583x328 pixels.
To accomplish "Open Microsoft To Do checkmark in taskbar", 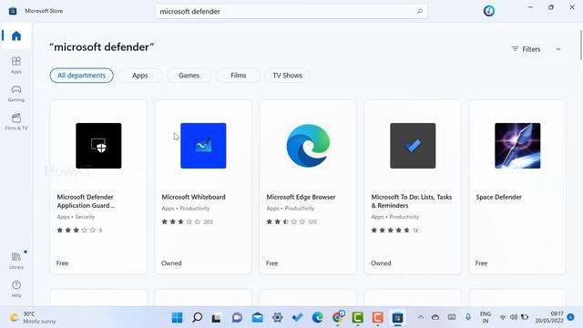I will 297,318.
